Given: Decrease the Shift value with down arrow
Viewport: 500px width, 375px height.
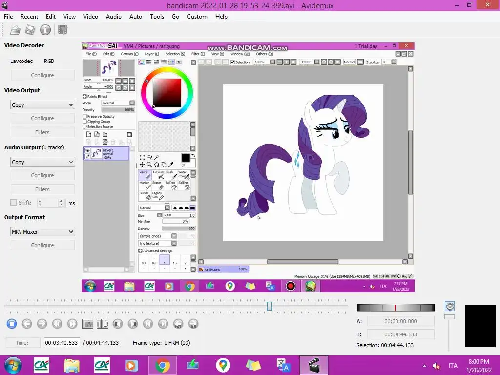Looking at the screenshot, I should coord(61,205).
